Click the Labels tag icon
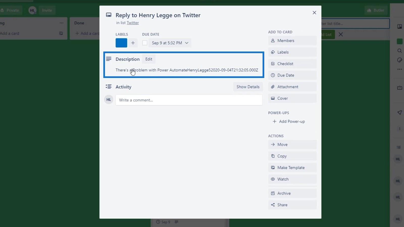Image resolution: width=404 pixels, height=227 pixels. point(273,52)
